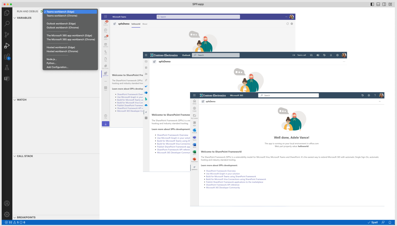This screenshot has height=226, width=397.
Task: Open the Manage gear menu in activity bar
Action: point(7,214)
